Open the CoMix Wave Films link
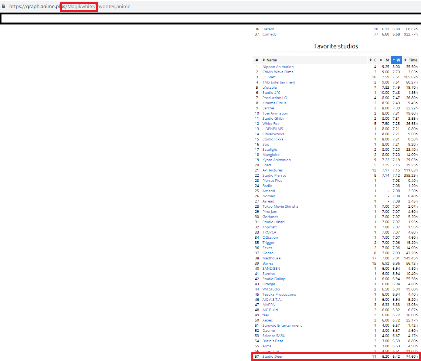 (x=278, y=72)
